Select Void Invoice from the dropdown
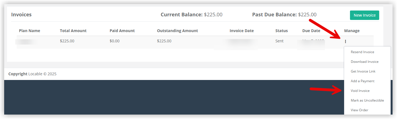Viewport: 397px width, 119px height. pyautogui.click(x=360, y=91)
